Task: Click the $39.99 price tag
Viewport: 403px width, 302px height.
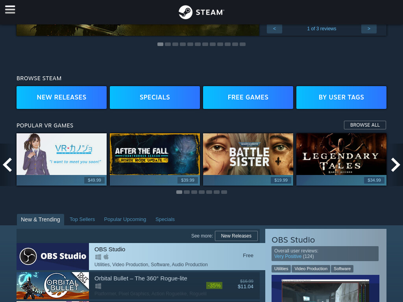Action: [188, 180]
